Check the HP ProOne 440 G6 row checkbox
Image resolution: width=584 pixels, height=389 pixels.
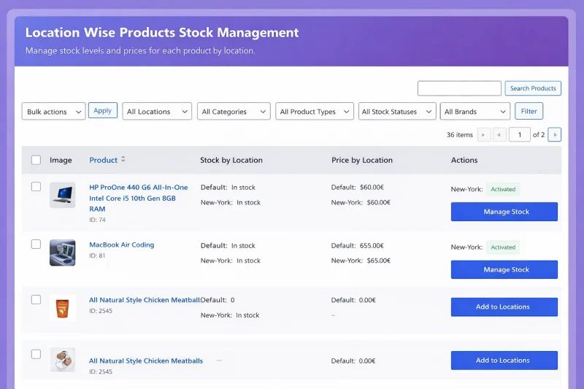pyautogui.click(x=36, y=187)
